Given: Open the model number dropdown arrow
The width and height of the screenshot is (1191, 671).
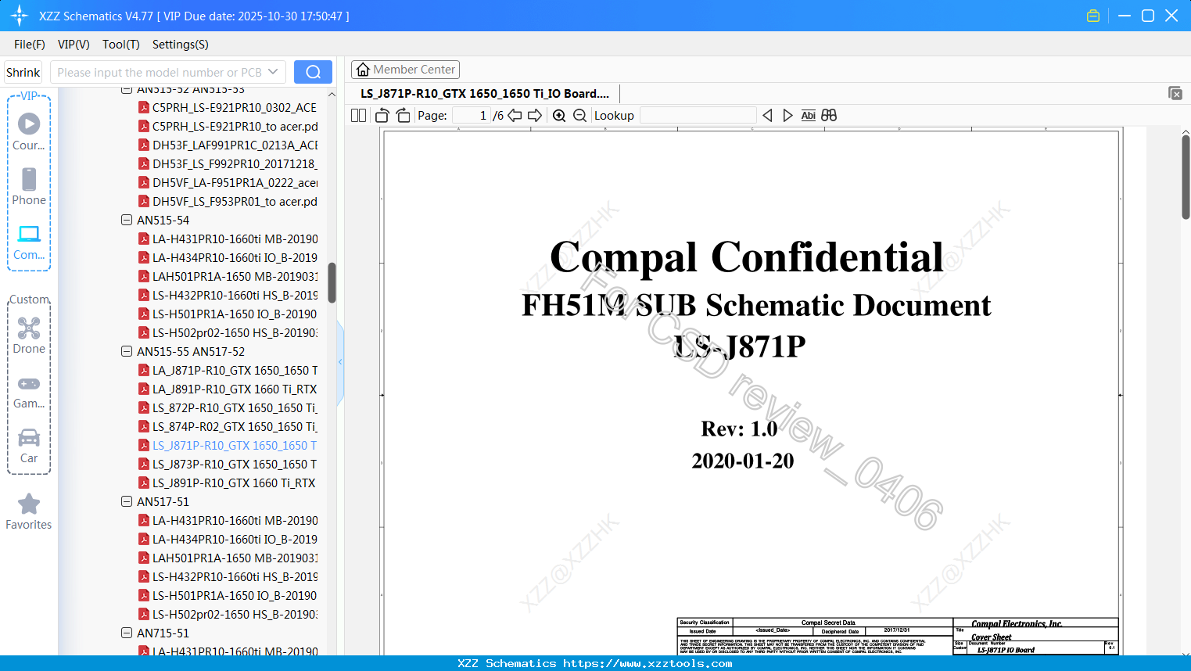Looking at the screenshot, I should coord(273,72).
